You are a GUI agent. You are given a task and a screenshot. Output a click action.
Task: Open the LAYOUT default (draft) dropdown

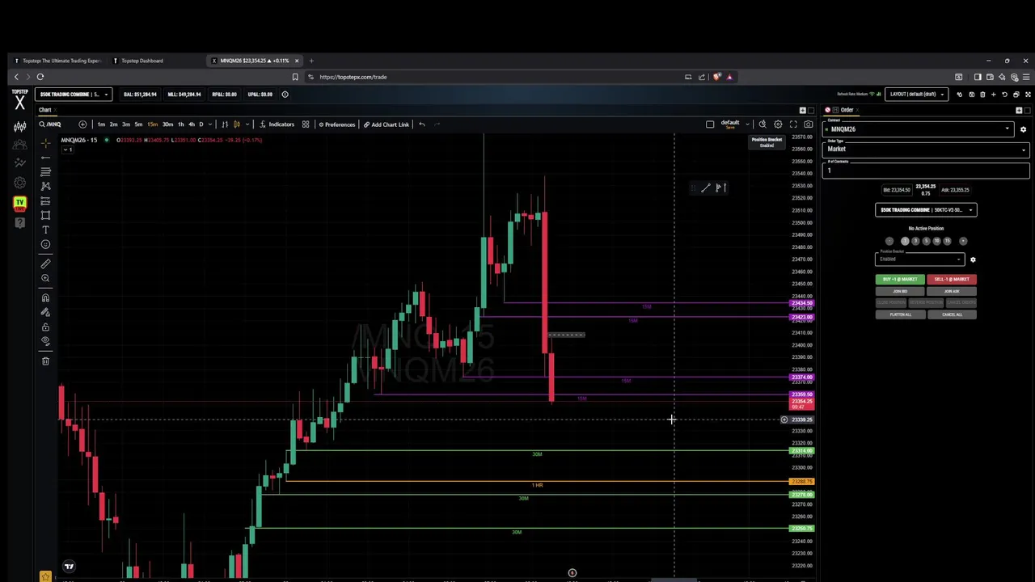917,95
